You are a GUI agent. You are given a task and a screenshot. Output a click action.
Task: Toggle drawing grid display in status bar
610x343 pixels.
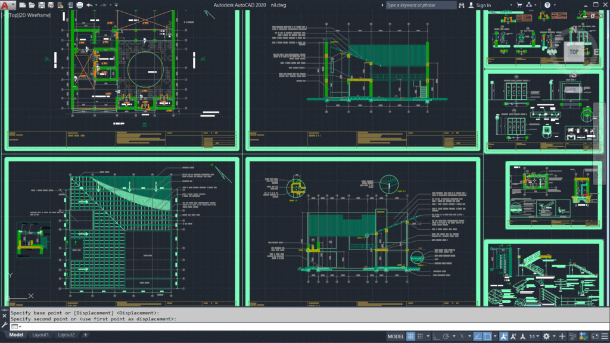[x=410, y=336]
